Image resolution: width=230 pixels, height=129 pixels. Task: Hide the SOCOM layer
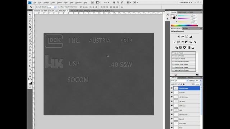click(172, 92)
